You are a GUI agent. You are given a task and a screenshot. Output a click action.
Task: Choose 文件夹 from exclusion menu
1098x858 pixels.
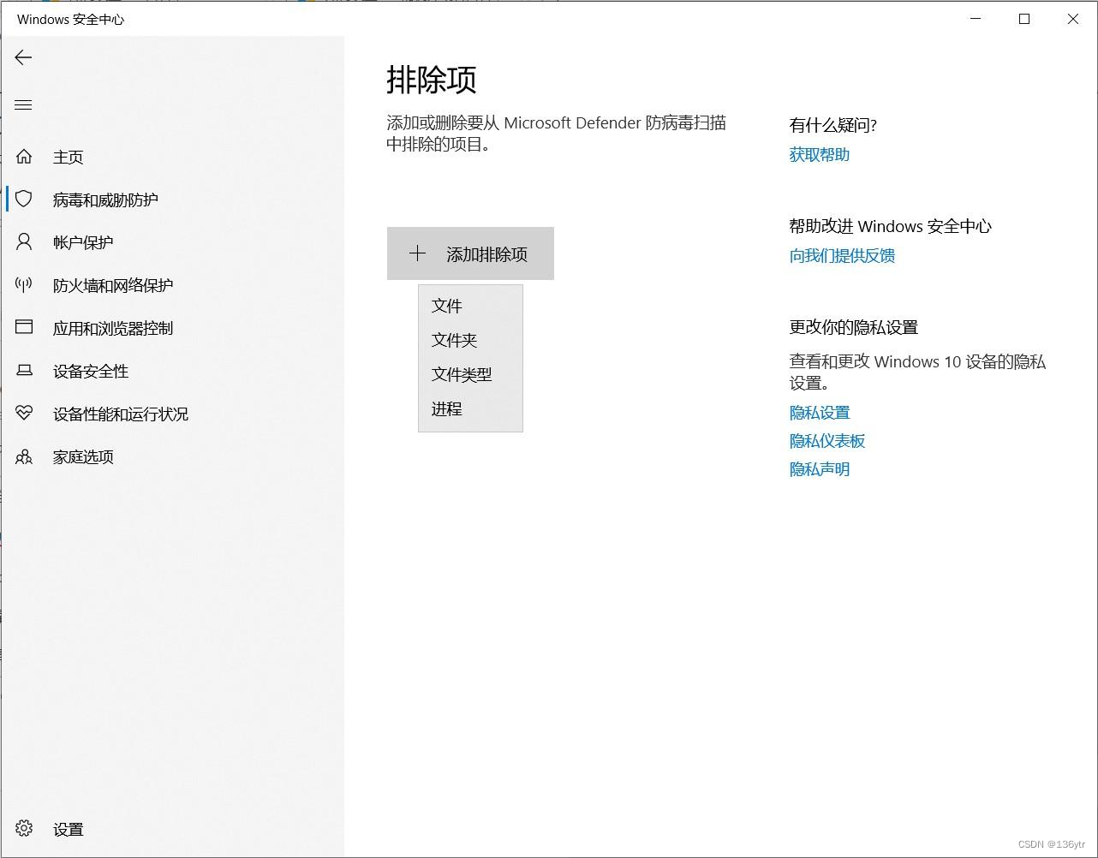click(470, 340)
